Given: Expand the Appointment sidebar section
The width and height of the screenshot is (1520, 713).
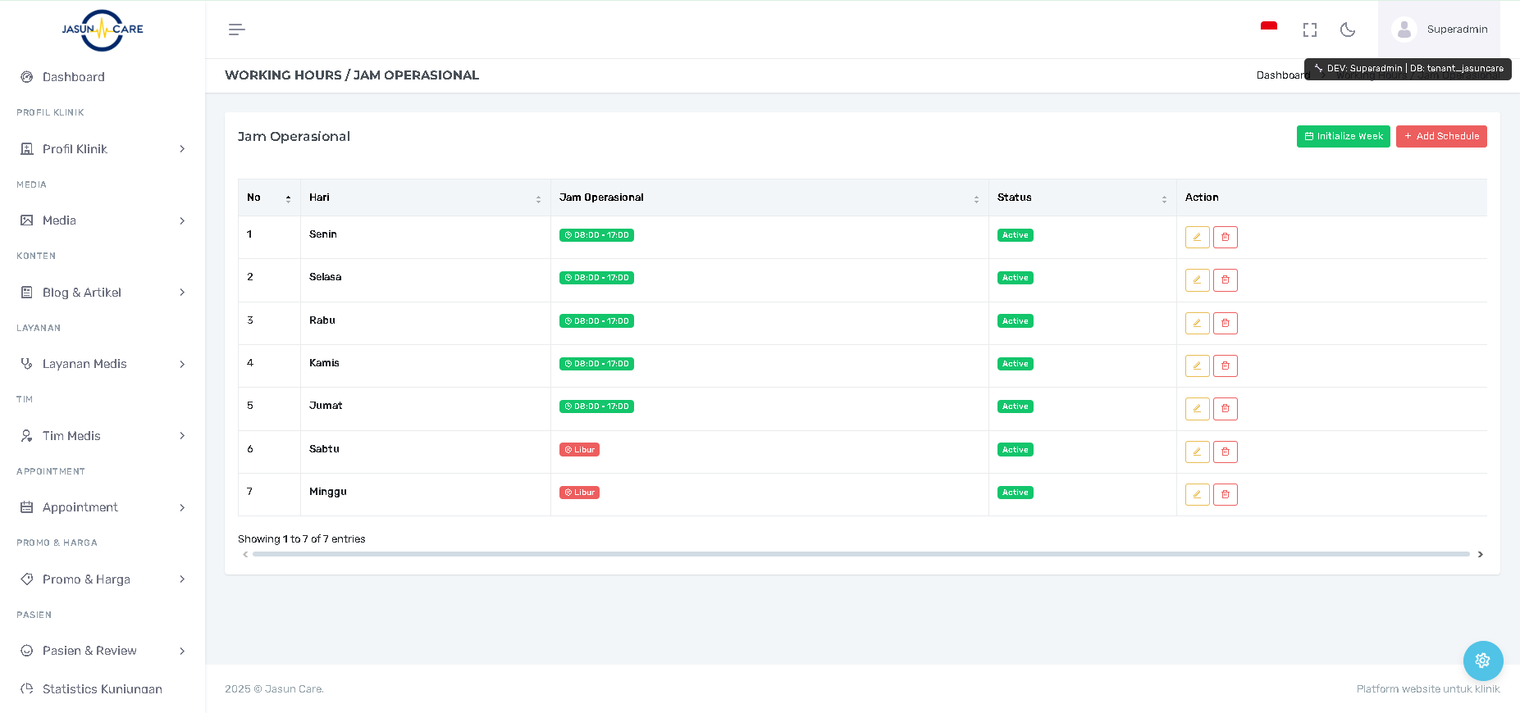Looking at the screenshot, I should [x=103, y=507].
